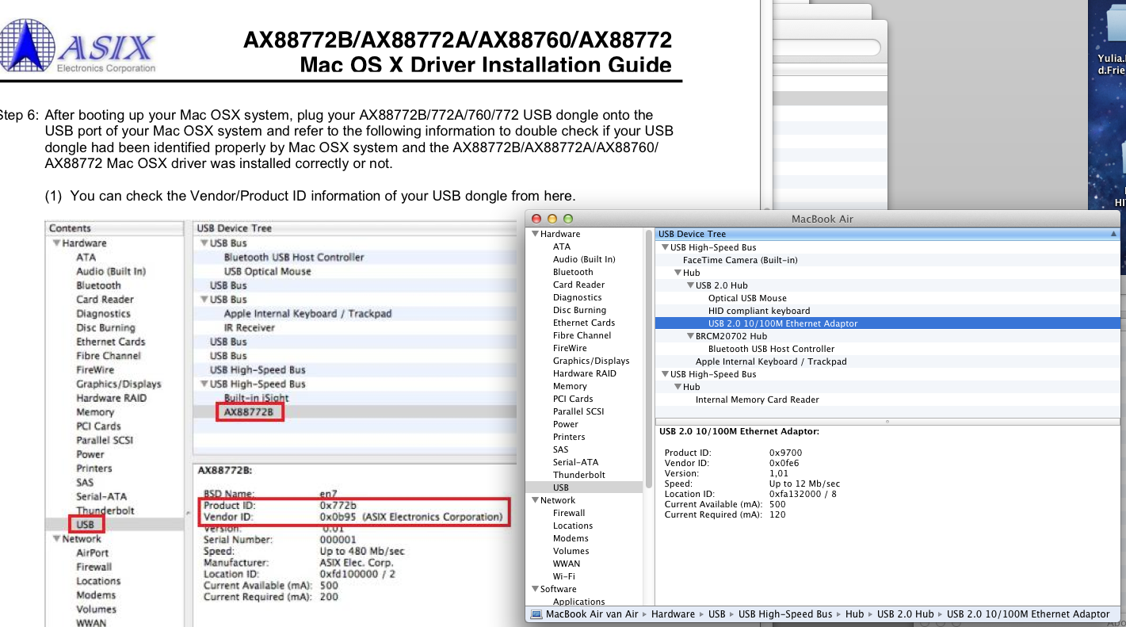Collapse USB High-Speed Bus above Internal Memory Card Reader
Viewport: 1126px width, 627px height.
(x=665, y=374)
